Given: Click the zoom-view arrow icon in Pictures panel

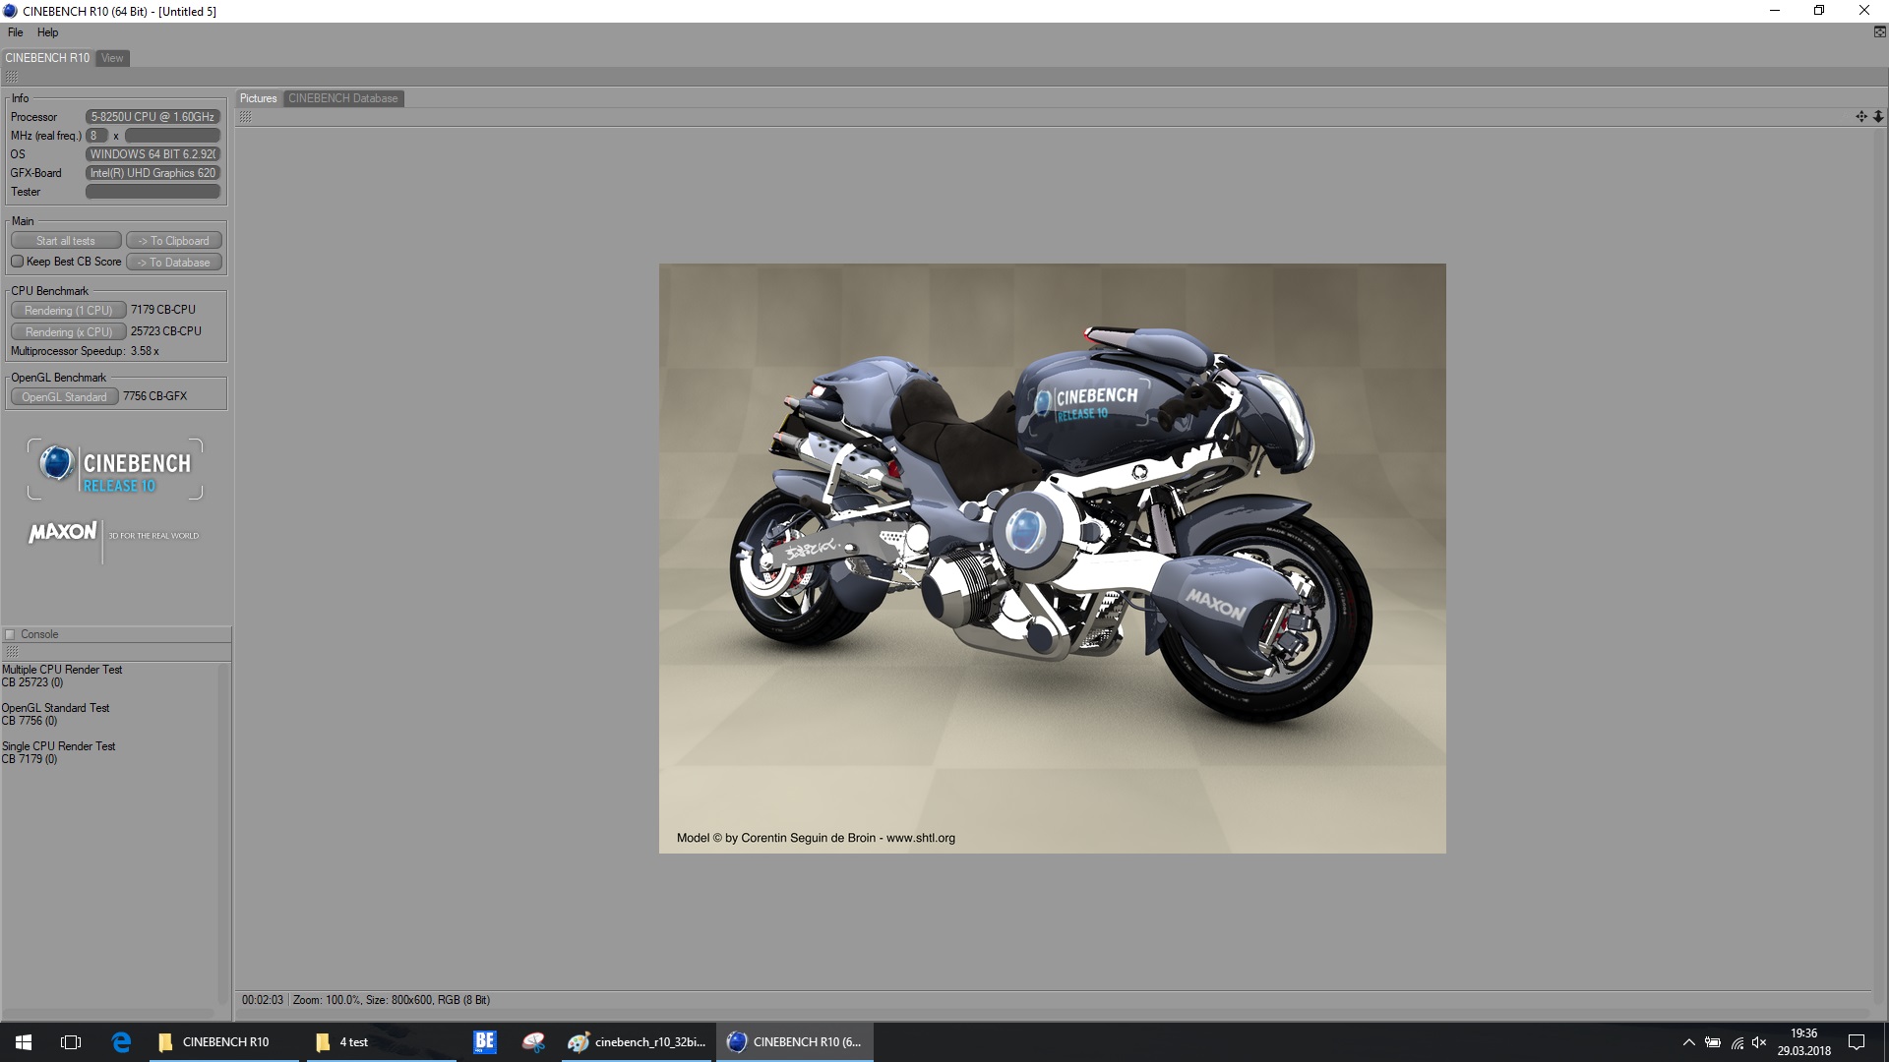Looking at the screenshot, I should [1877, 116].
